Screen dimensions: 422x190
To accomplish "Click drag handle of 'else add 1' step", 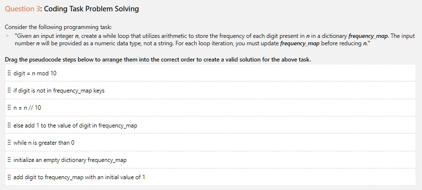I will [x=9, y=125].
